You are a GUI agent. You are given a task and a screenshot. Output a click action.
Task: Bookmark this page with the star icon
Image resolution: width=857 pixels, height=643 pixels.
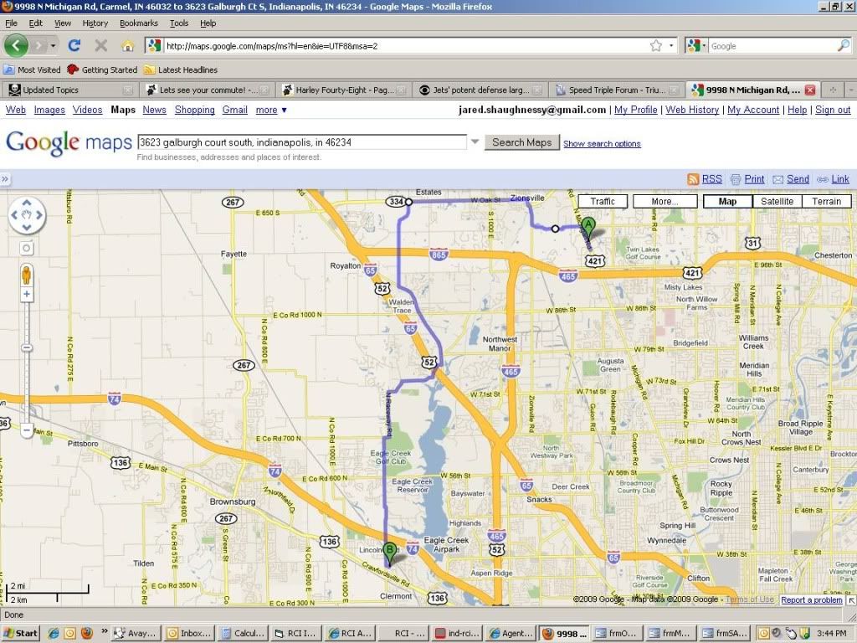[x=656, y=46]
